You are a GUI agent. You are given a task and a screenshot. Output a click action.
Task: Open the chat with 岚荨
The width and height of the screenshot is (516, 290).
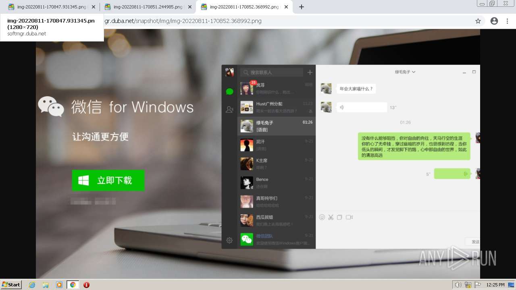coord(276,89)
